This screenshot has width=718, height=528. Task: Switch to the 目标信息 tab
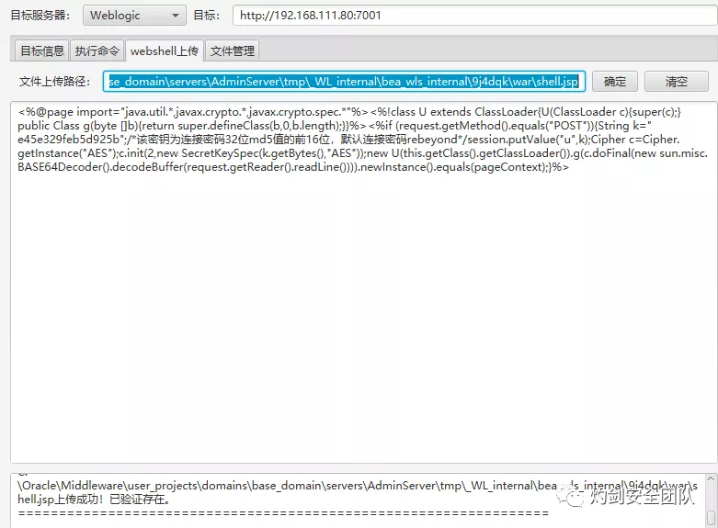(x=41, y=51)
